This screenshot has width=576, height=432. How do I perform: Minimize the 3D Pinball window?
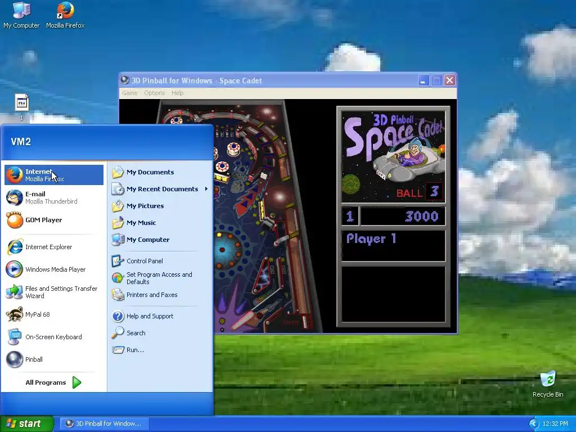[x=424, y=80]
